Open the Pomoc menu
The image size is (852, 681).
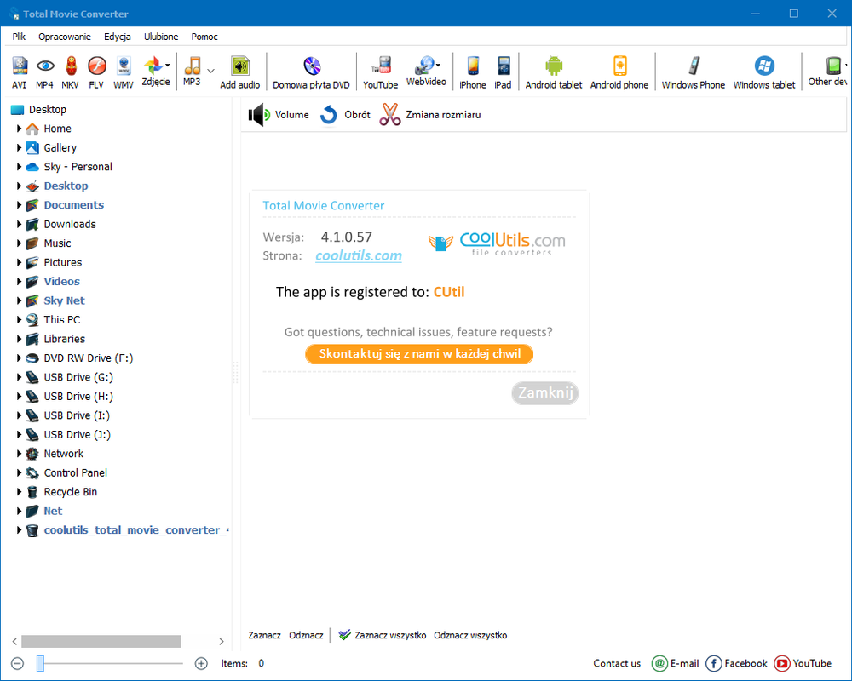204,37
